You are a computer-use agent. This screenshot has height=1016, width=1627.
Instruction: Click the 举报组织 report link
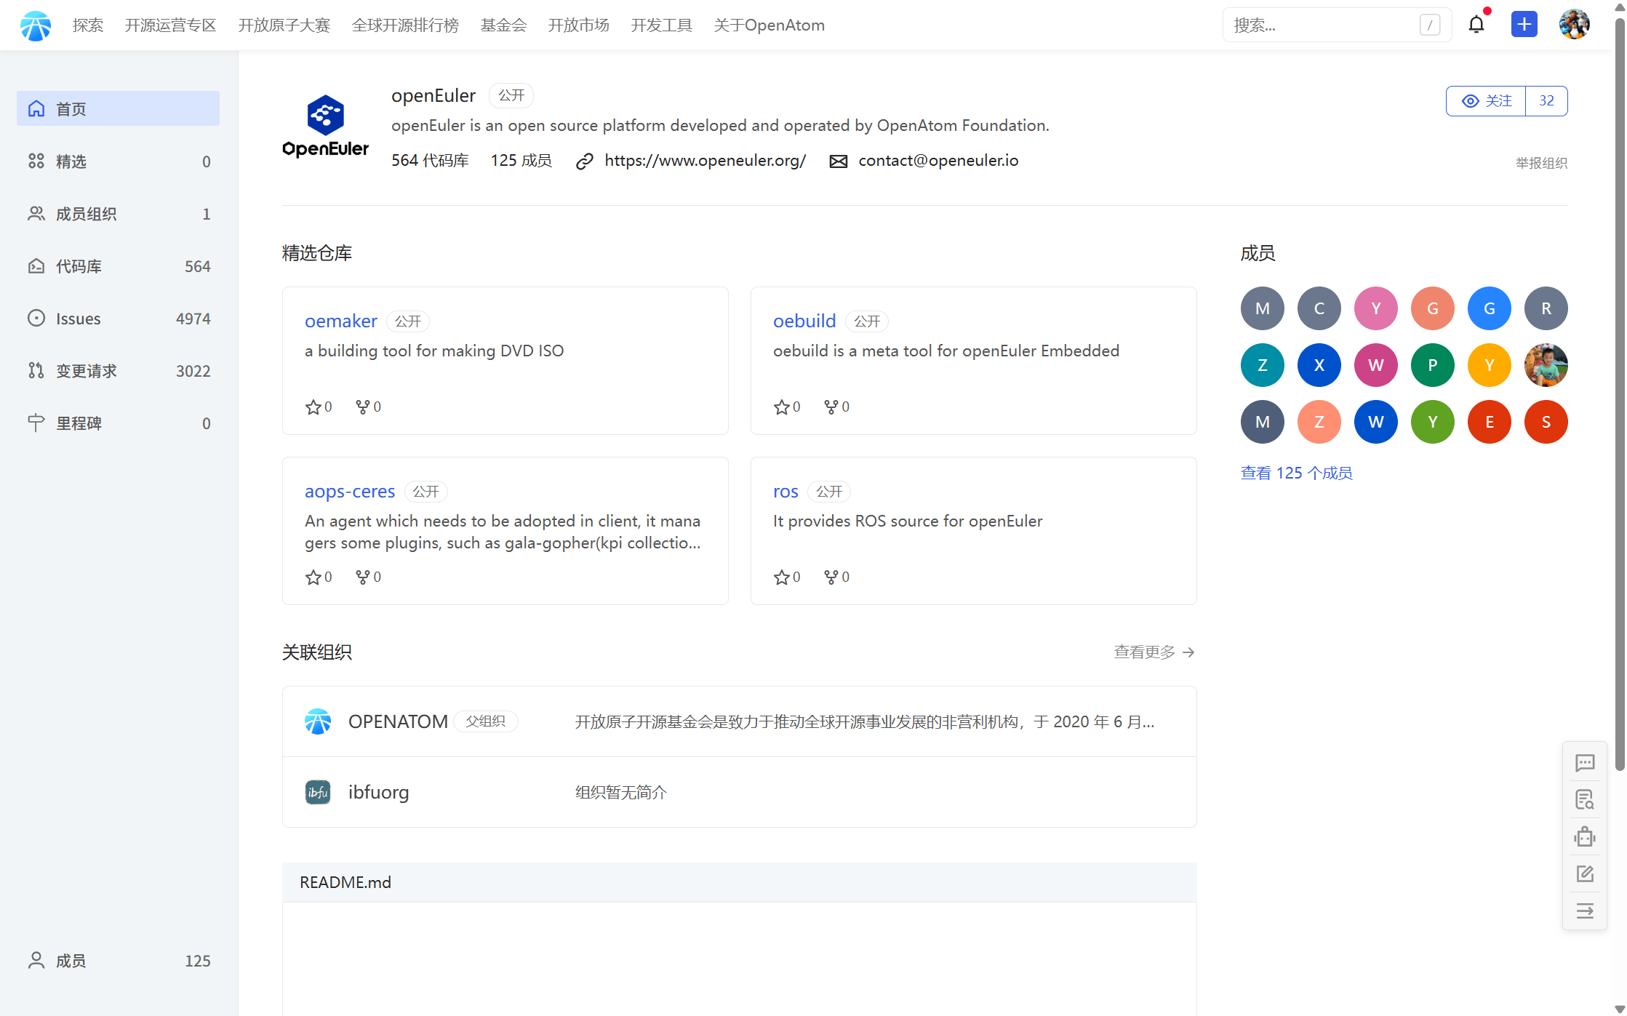click(x=1541, y=163)
